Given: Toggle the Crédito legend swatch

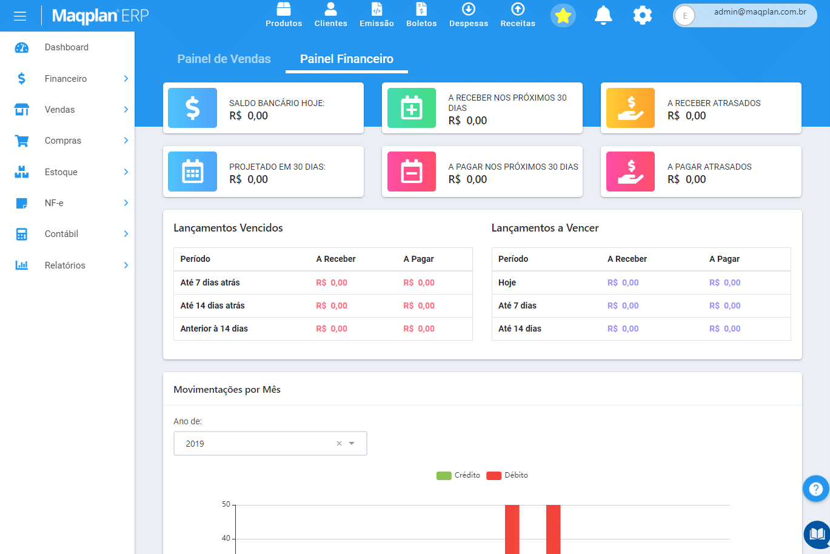Looking at the screenshot, I should (x=444, y=475).
